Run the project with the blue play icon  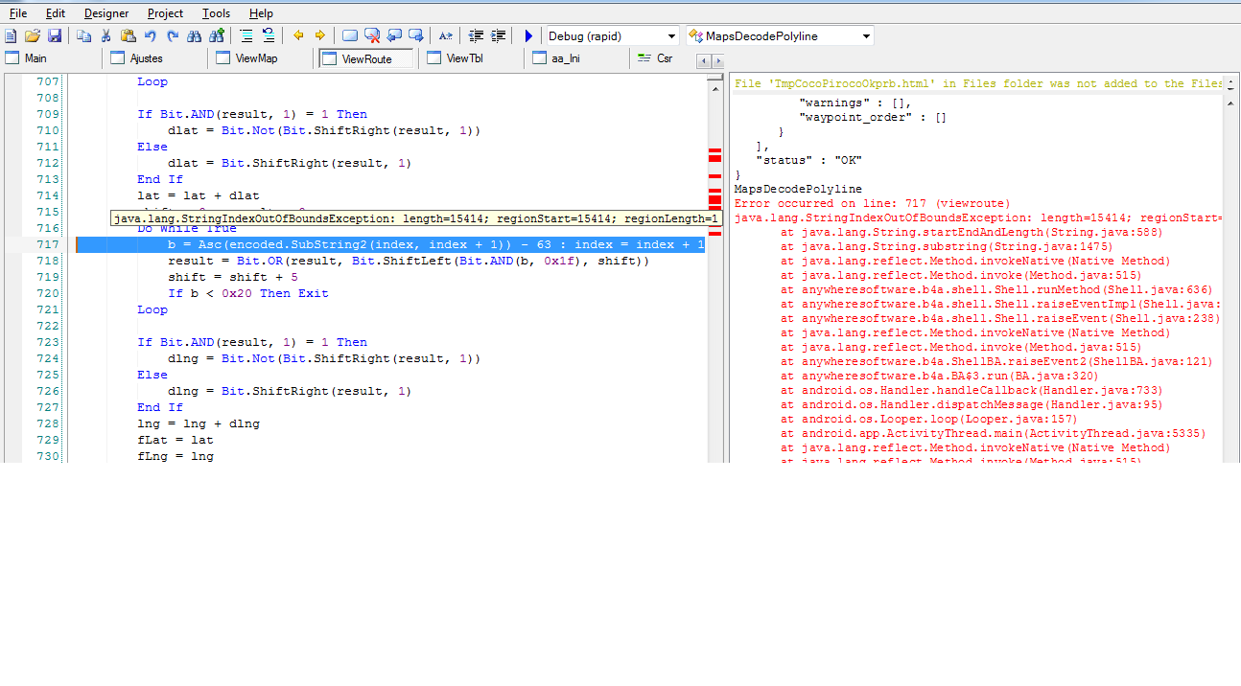point(527,35)
